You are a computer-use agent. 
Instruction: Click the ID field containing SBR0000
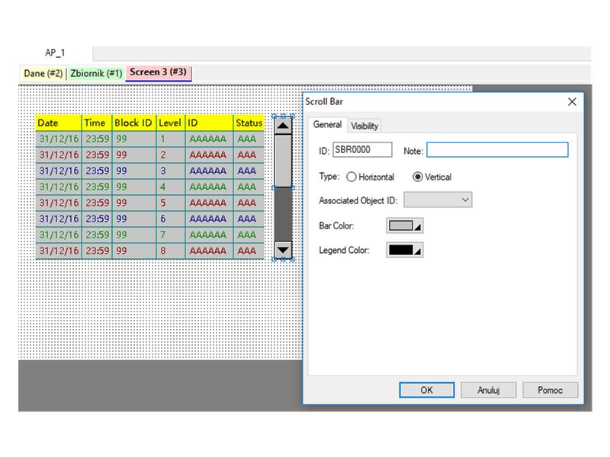pos(362,149)
